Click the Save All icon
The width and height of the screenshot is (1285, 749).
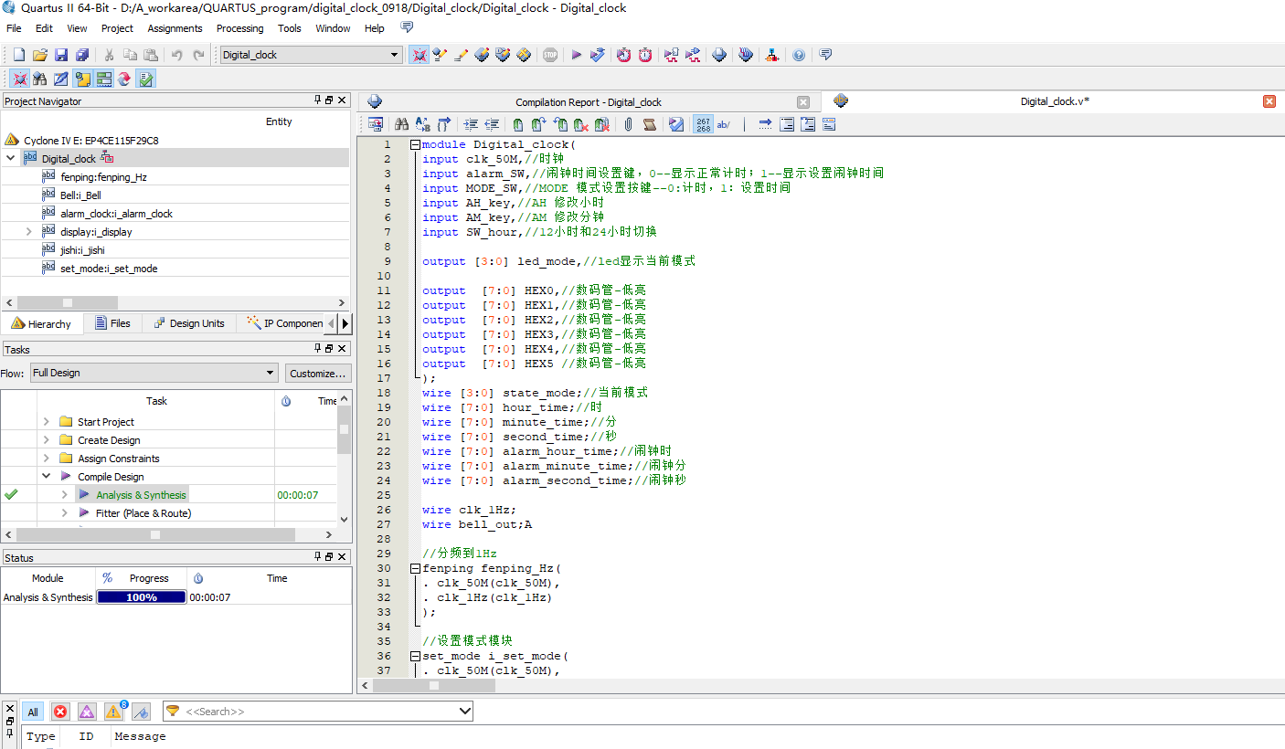[x=82, y=55]
